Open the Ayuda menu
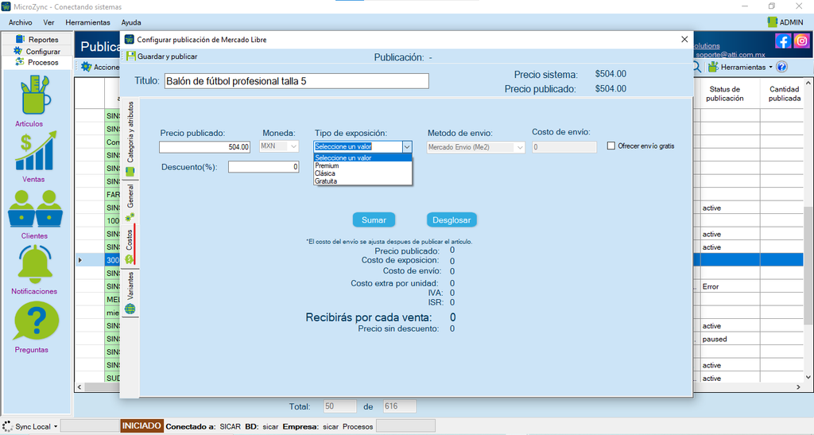This screenshot has width=814, height=435. (131, 22)
